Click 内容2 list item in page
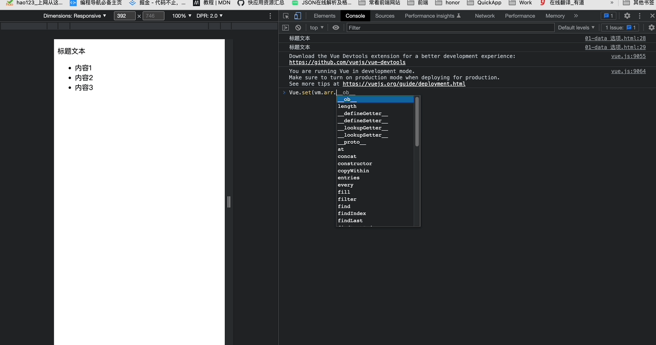The height and width of the screenshot is (345, 656). tap(84, 78)
